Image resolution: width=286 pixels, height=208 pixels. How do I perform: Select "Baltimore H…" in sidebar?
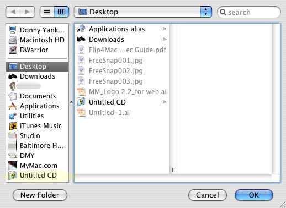pyautogui.click(x=42, y=146)
